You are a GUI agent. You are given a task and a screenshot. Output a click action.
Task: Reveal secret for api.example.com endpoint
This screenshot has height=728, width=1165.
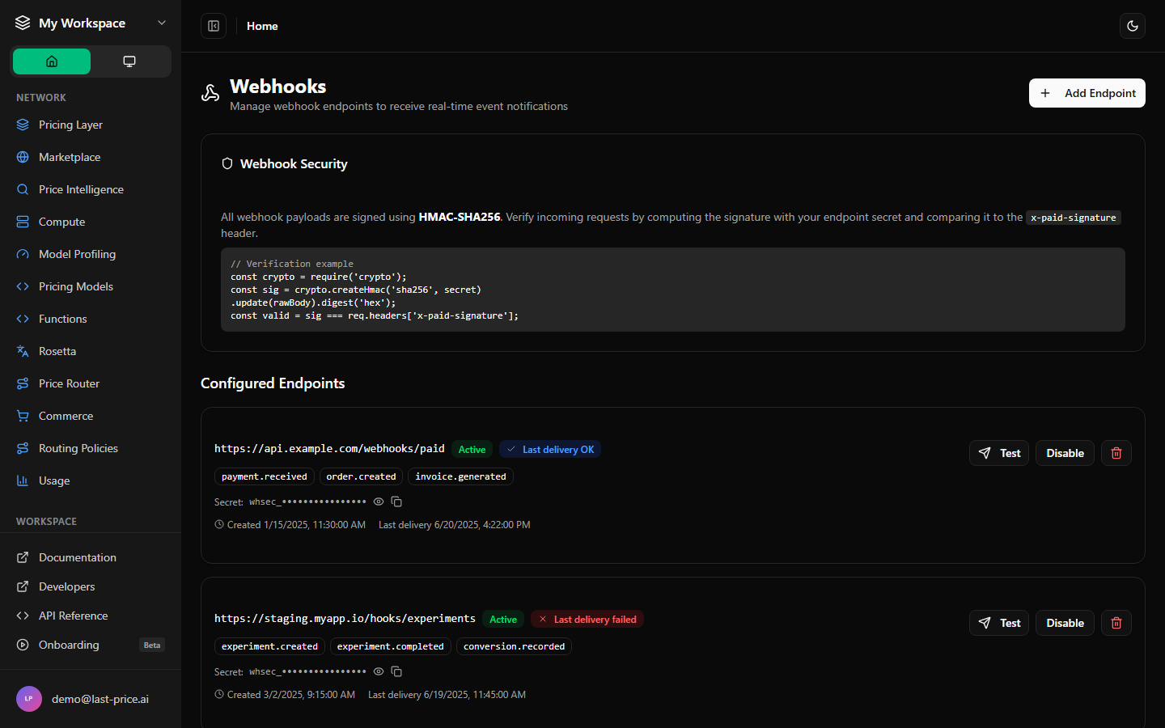click(379, 502)
